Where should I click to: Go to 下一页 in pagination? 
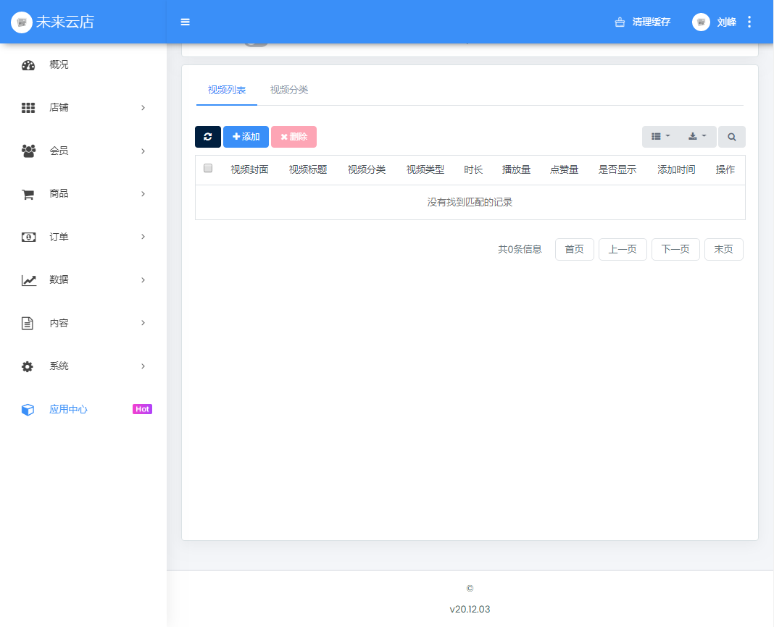[x=675, y=249]
